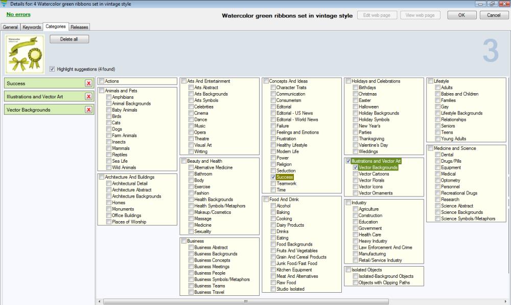
Task: Check the Vector Cartoons checkbox
Action: (356, 173)
